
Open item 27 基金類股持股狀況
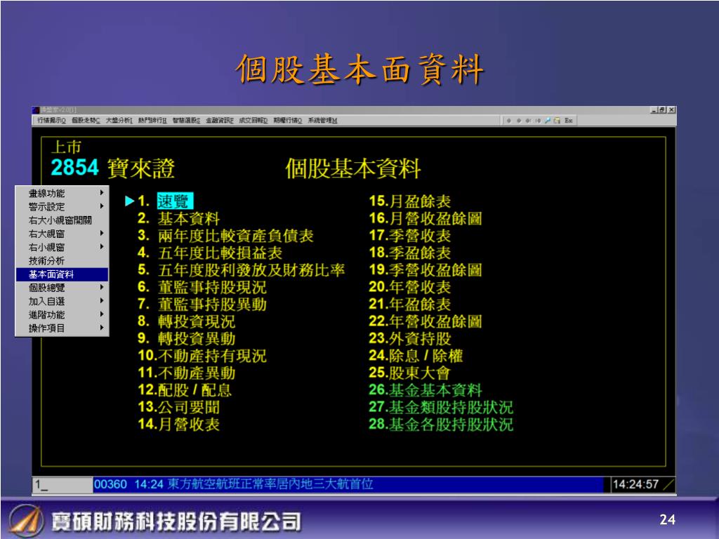click(441, 408)
